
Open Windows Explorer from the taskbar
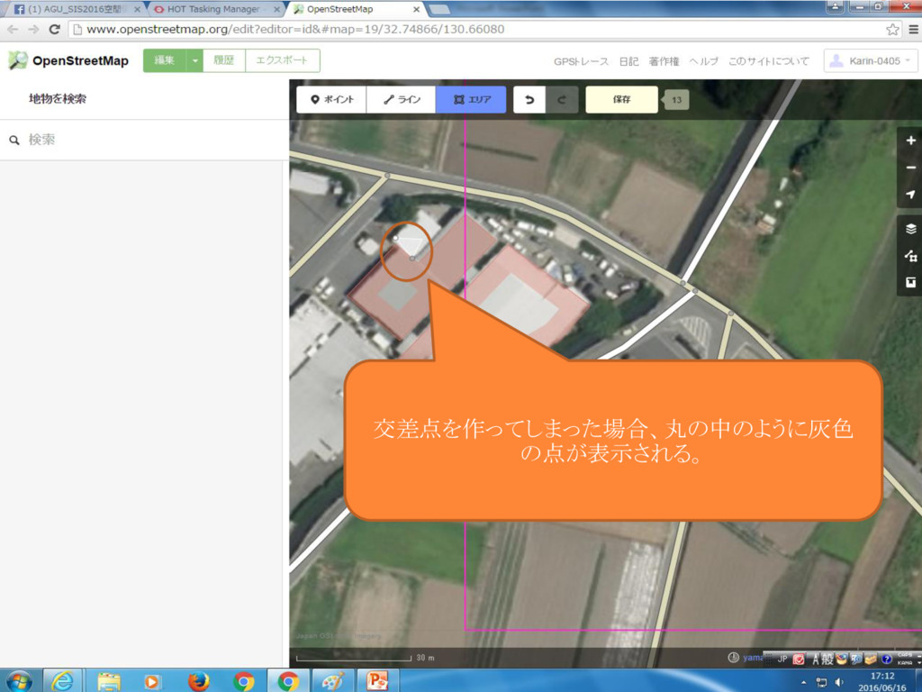point(108,681)
